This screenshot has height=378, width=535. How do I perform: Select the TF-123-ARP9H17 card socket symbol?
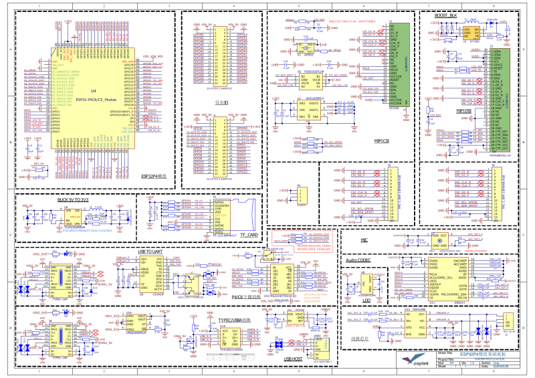coord(234,216)
